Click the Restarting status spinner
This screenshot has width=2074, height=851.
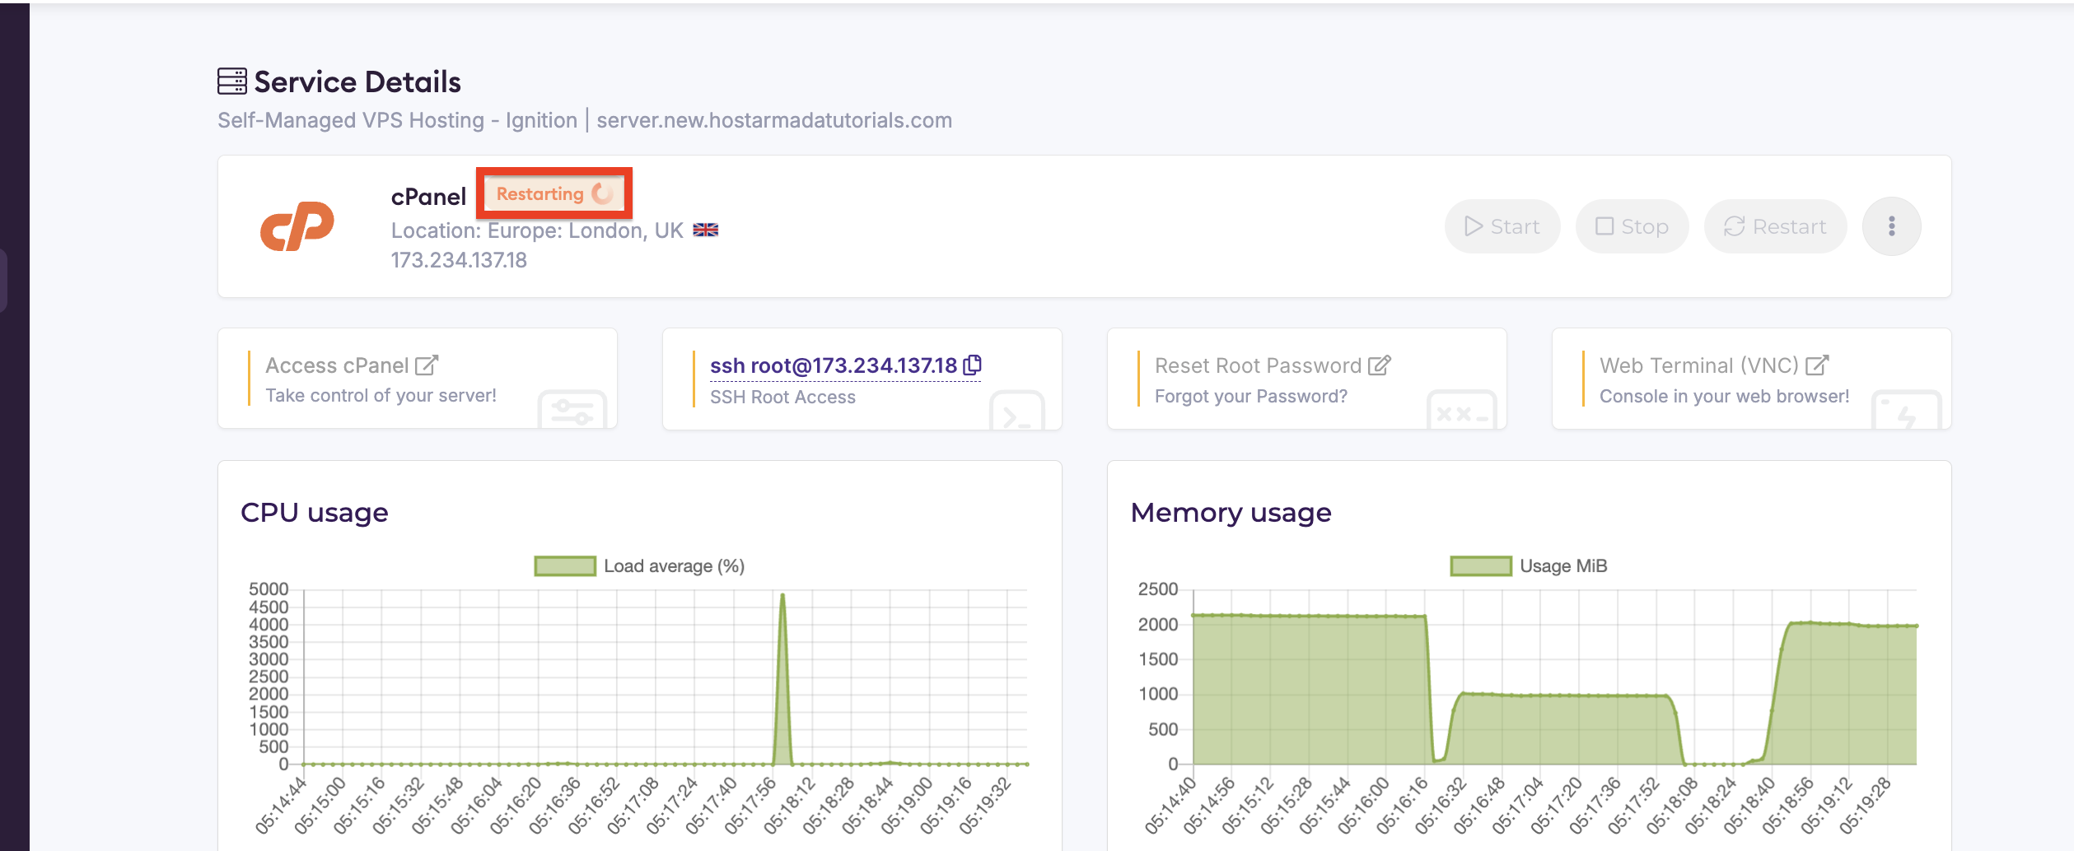coord(603,194)
